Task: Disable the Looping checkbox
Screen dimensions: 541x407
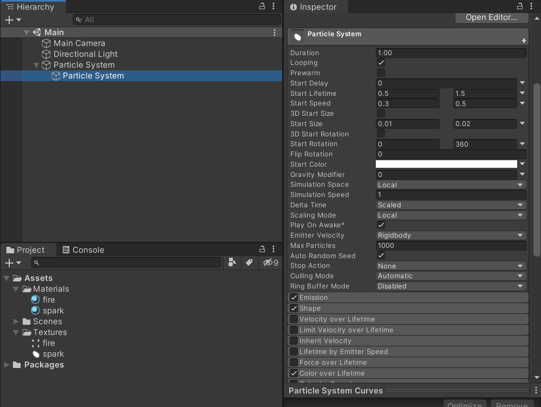Action: pos(381,63)
